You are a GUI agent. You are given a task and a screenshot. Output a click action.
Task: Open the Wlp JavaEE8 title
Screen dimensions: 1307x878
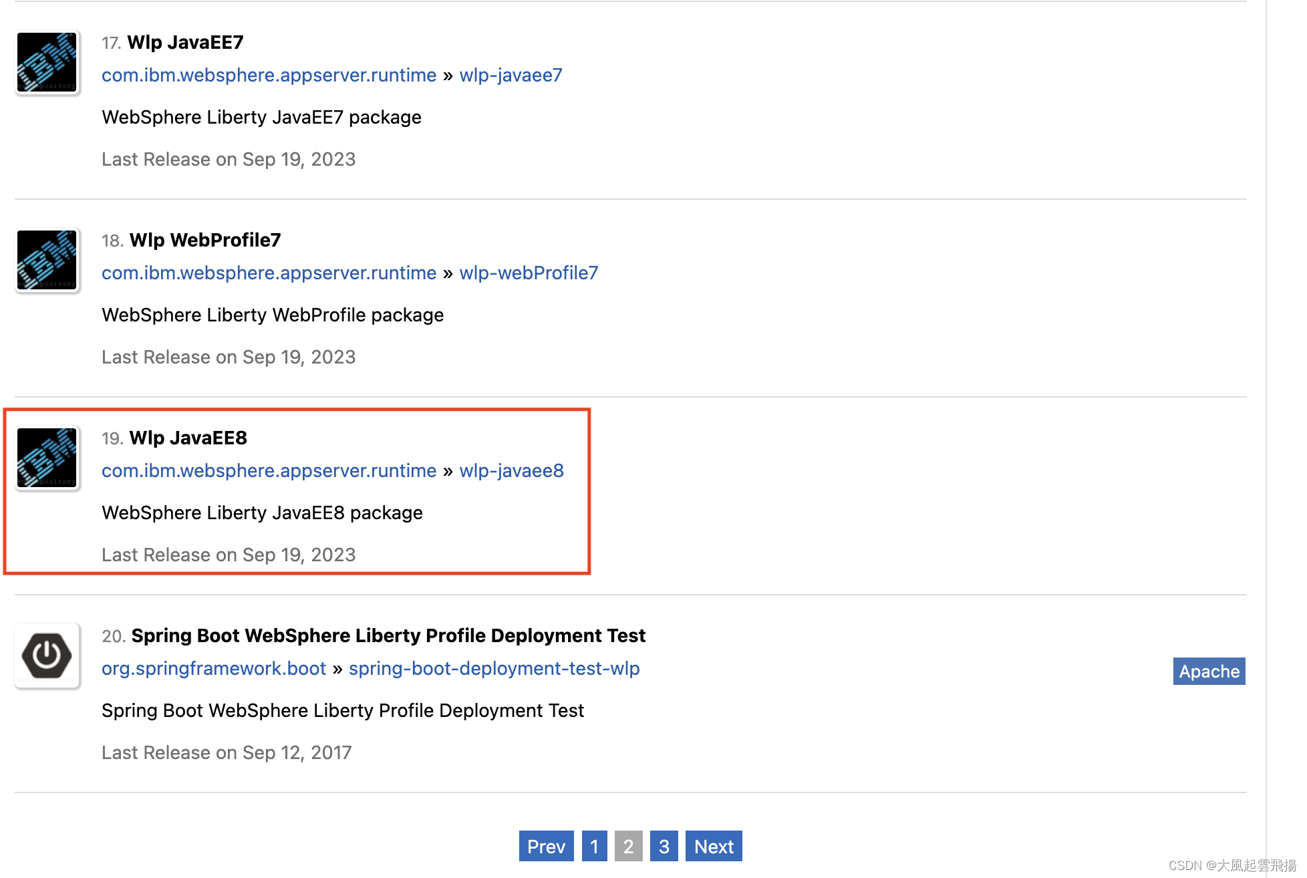(188, 438)
